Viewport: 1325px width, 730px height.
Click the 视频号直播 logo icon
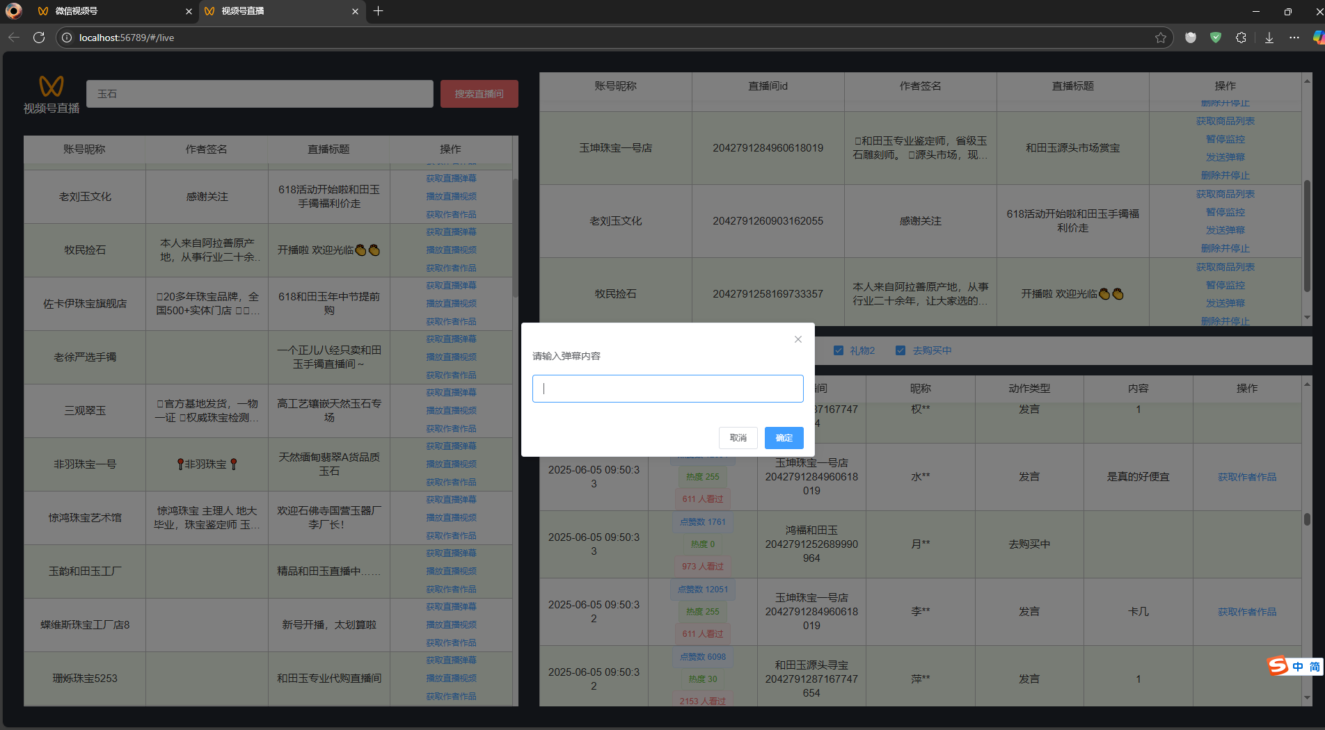tap(51, 86)
